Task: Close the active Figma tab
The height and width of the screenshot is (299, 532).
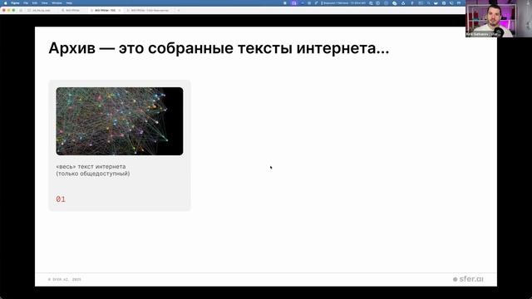Action: 120,11
